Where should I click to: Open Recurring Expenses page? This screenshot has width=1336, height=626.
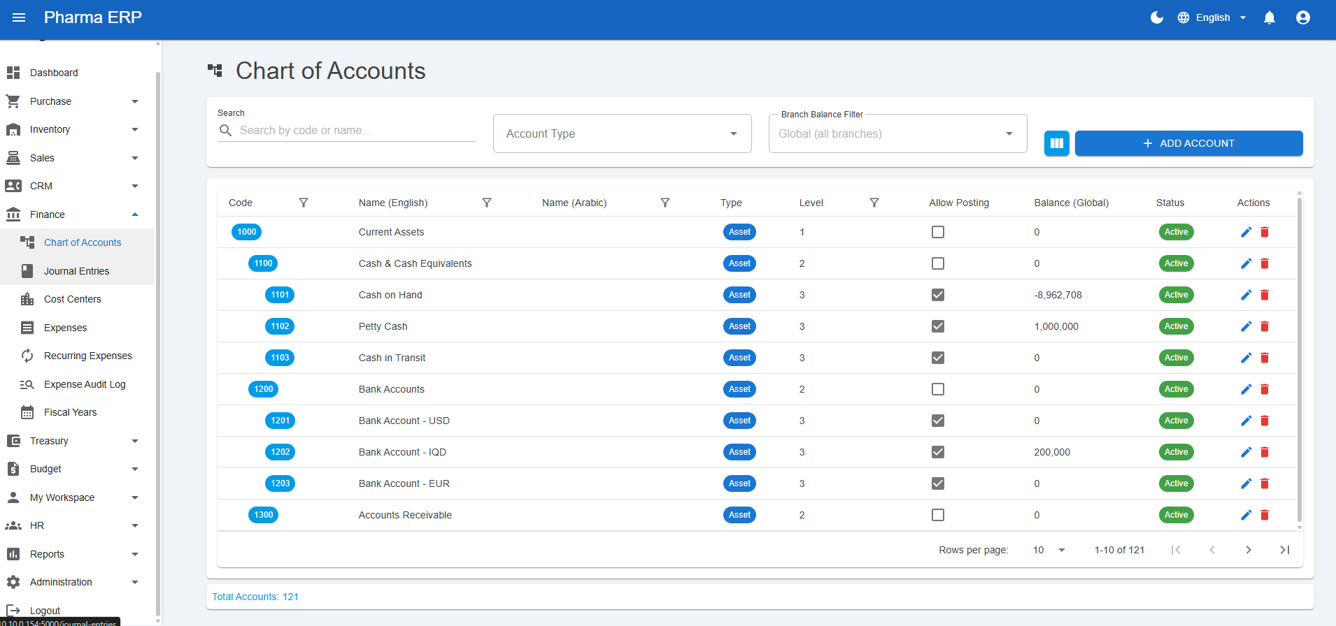77,356
